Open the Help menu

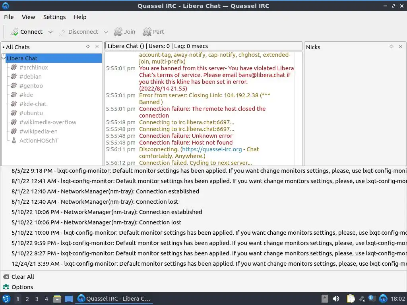tap(80, 17)
